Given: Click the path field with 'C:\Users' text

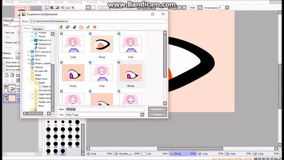Looking at the screenshot, I should 98,21.
